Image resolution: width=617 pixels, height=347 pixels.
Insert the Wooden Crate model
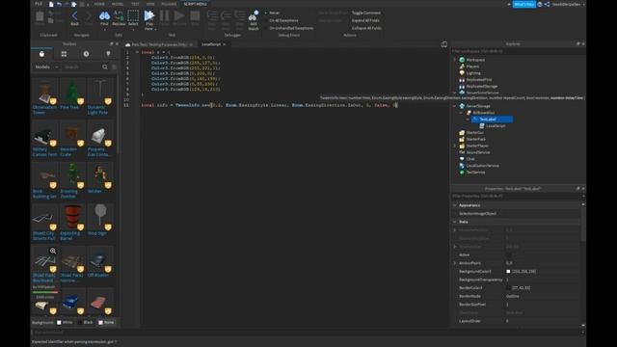[73, 133]
